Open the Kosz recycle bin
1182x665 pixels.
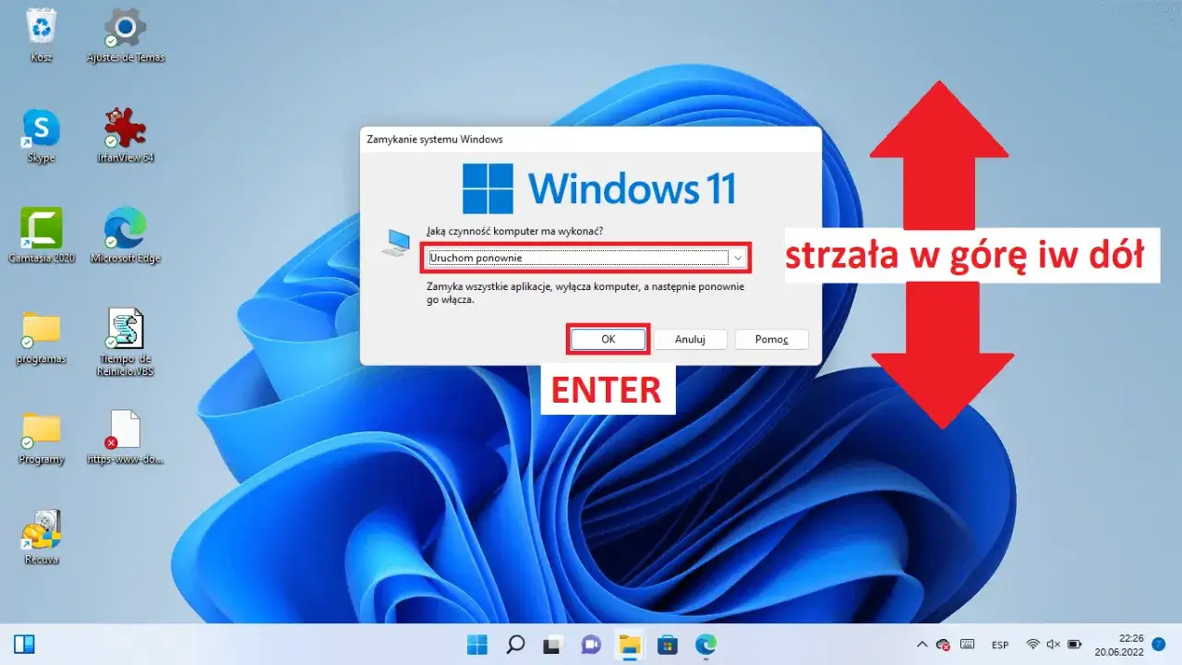click(x=40, y=28)
